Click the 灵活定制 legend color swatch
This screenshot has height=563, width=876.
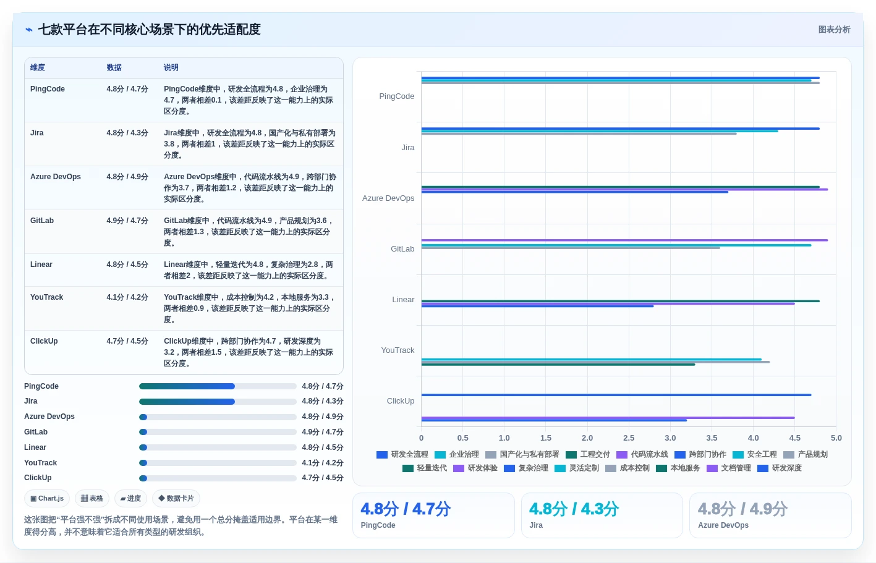[x=560, y=468]
